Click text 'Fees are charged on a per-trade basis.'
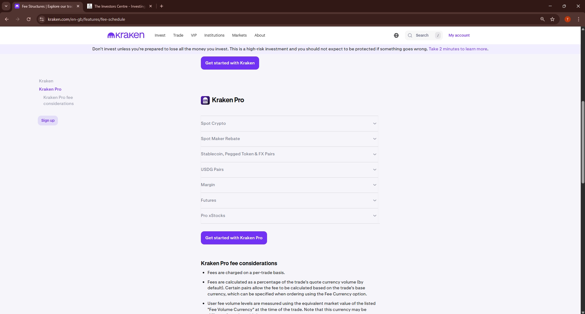The image size is (585, 314). point(246,272)
